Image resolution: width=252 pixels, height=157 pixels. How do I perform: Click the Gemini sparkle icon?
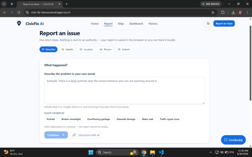(203, 4)
